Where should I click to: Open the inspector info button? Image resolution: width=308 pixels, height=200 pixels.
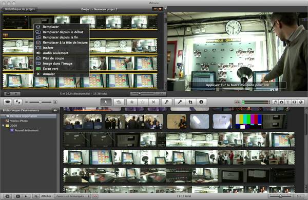tap(201, 102)
